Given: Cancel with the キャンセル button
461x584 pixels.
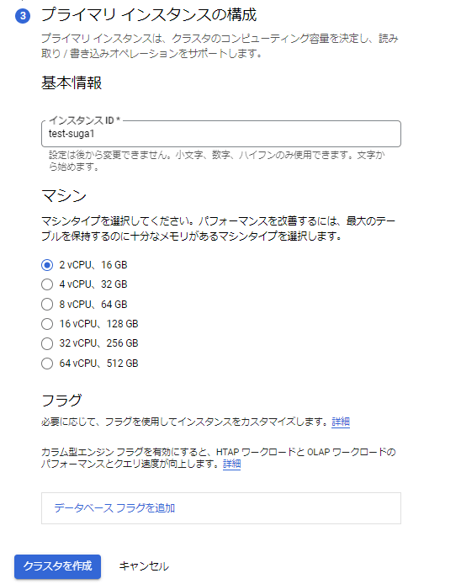Looking at the screenshot, I should (x=144, y=566).
